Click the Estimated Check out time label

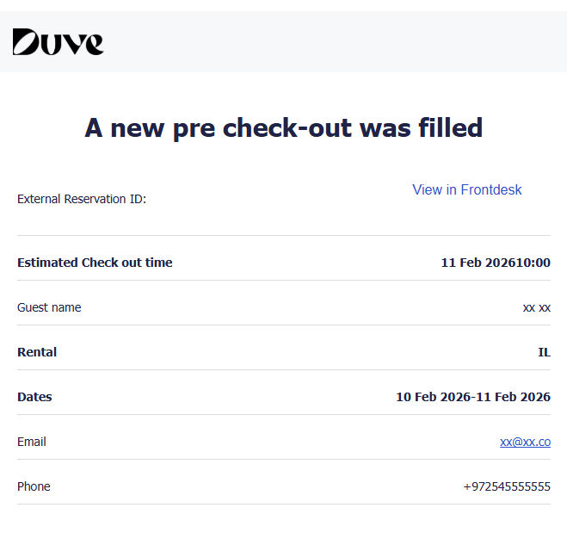[x=95, y=263]
